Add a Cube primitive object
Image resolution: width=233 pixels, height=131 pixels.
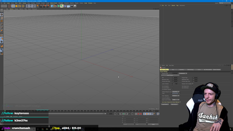pos(52,6)
